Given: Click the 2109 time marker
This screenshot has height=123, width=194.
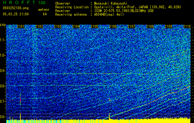Looking at the screenshot, I should [168, 26].
